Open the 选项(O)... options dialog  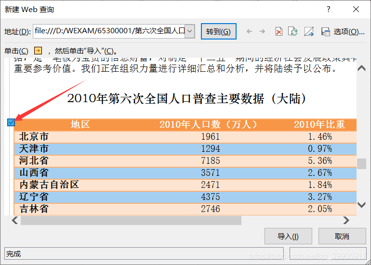click(349, 31)
